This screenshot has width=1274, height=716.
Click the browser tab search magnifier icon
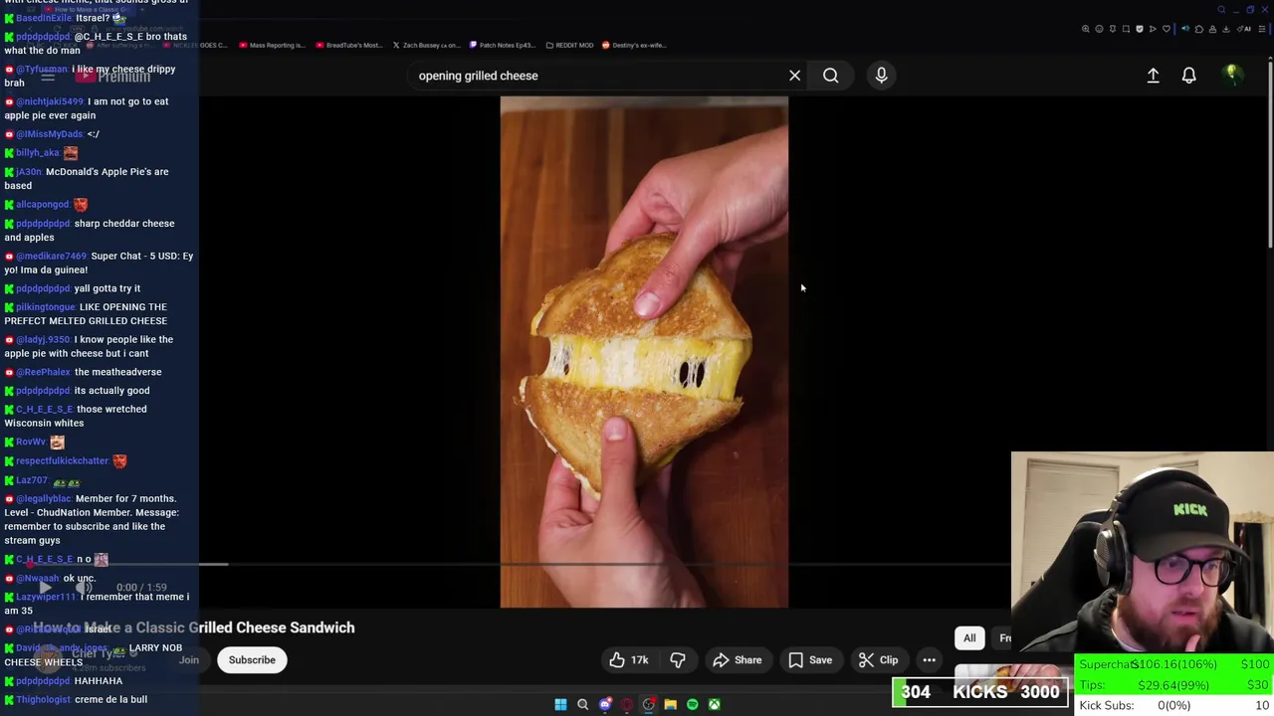1221,10
